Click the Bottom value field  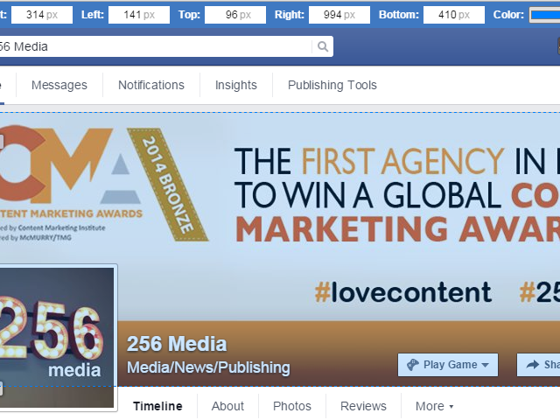454,15
